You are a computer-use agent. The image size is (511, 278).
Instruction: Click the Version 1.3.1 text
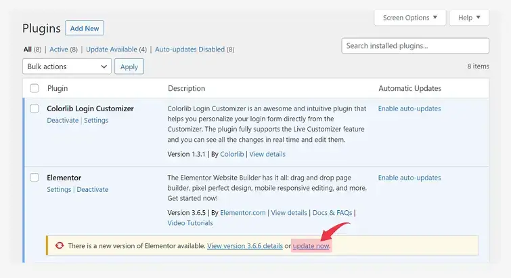click(186, 154)
